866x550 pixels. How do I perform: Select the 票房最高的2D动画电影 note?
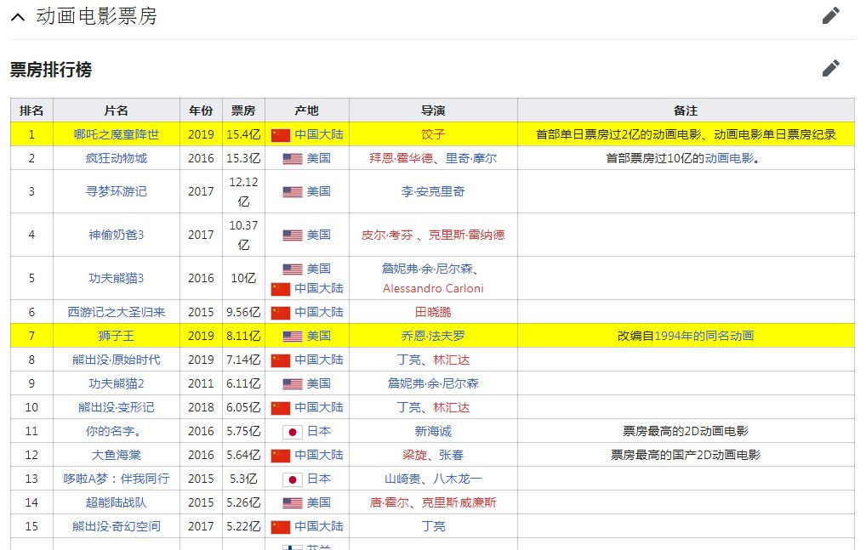[x=686, y=431]
